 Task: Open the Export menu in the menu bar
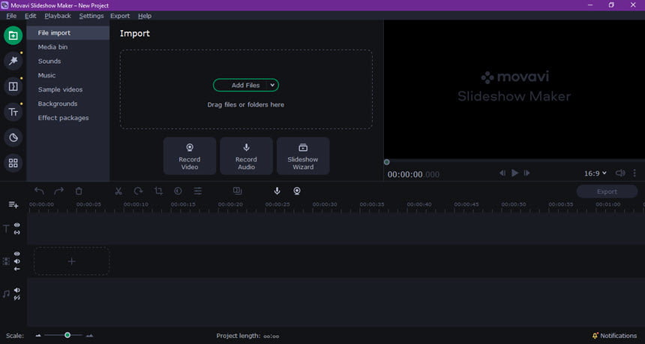click(x=120, y=16)
